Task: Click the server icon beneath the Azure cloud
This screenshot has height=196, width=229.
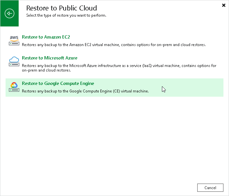Action: click(14, 64)
